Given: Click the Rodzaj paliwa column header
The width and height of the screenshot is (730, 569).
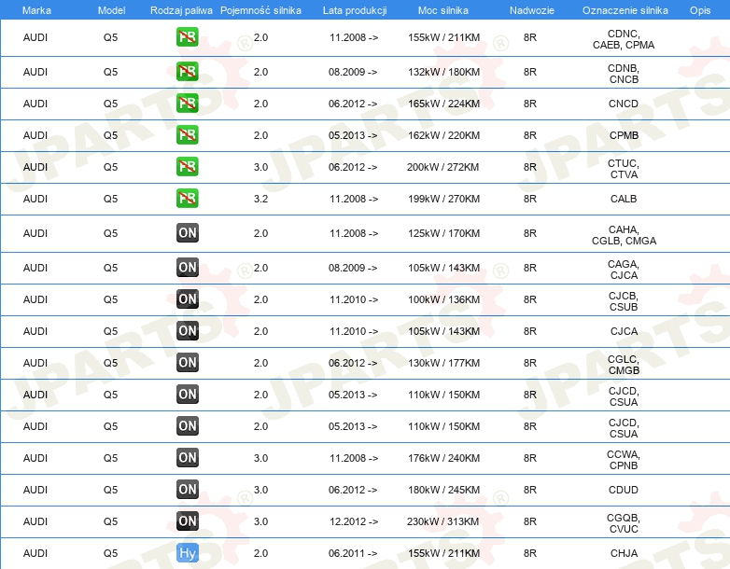Looking at the screenshot, I should (180, 9).
